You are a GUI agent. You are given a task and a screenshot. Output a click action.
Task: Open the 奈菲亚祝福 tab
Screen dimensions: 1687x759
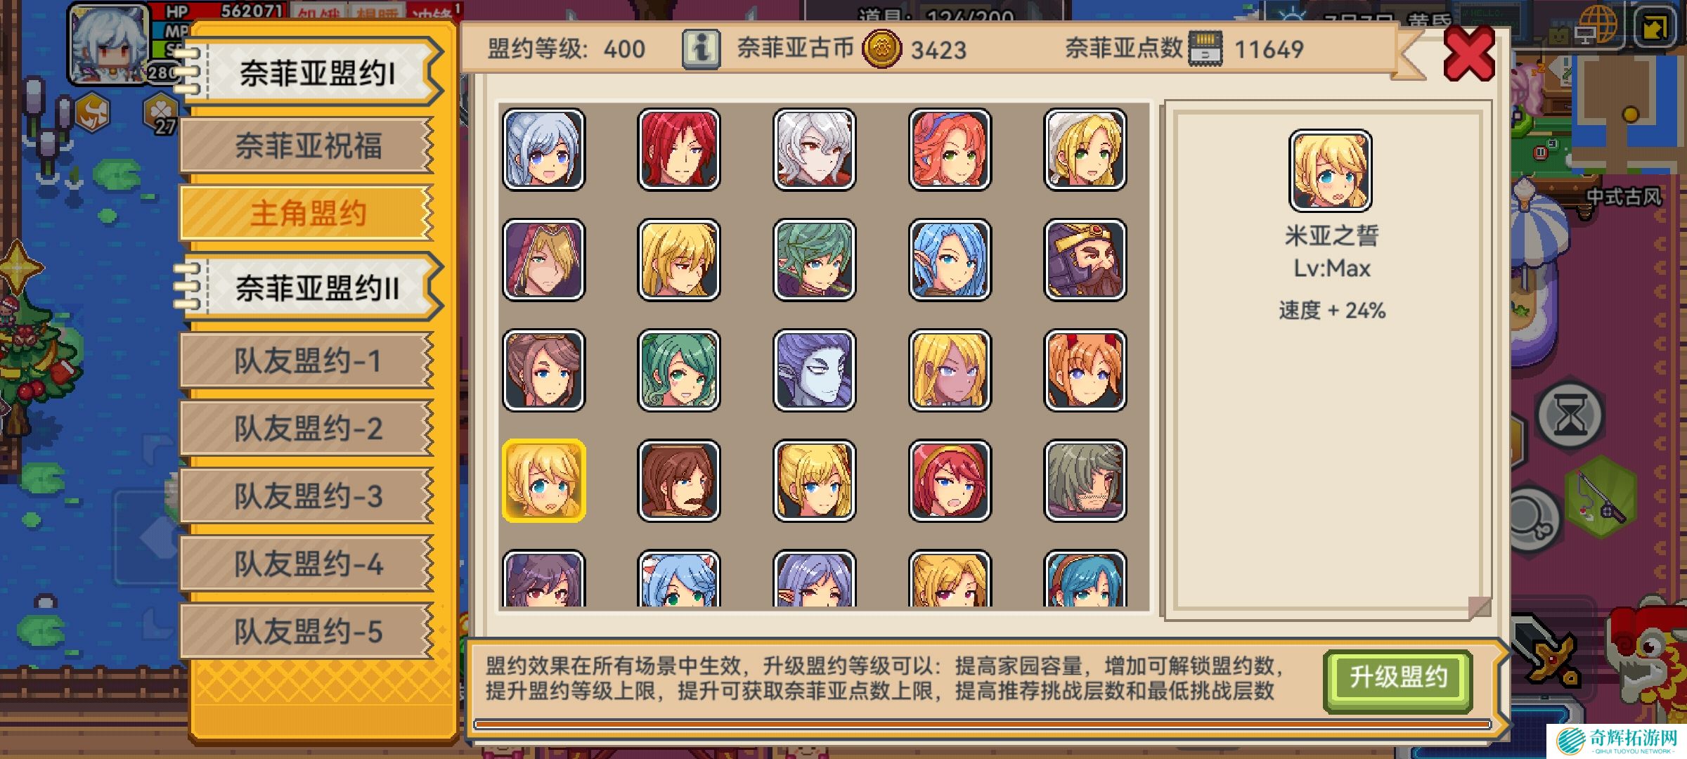click(x=306, y=145)
